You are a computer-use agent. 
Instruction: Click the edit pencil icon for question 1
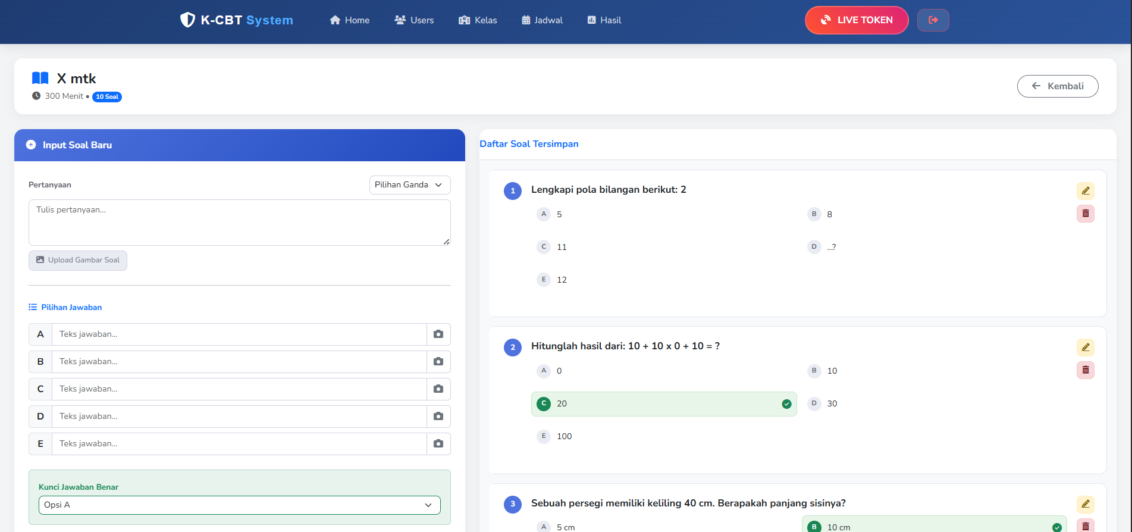[1085, 191]
